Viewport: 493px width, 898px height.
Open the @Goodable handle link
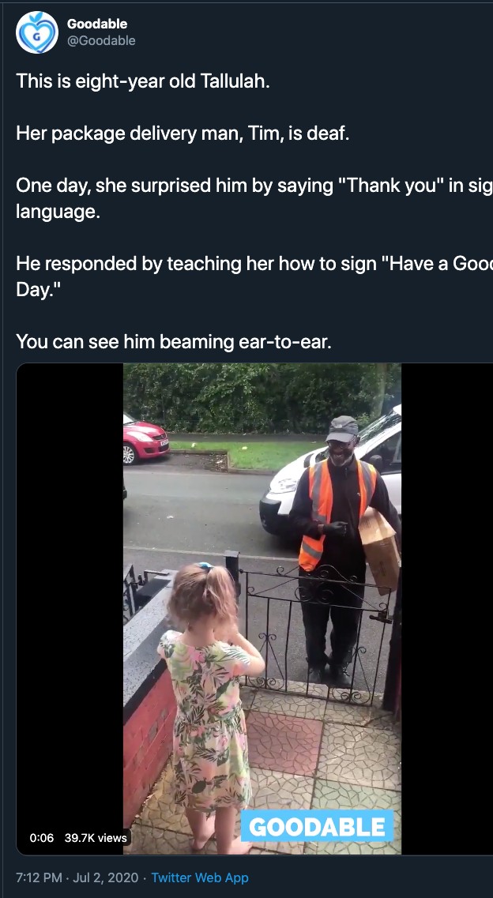101,40
